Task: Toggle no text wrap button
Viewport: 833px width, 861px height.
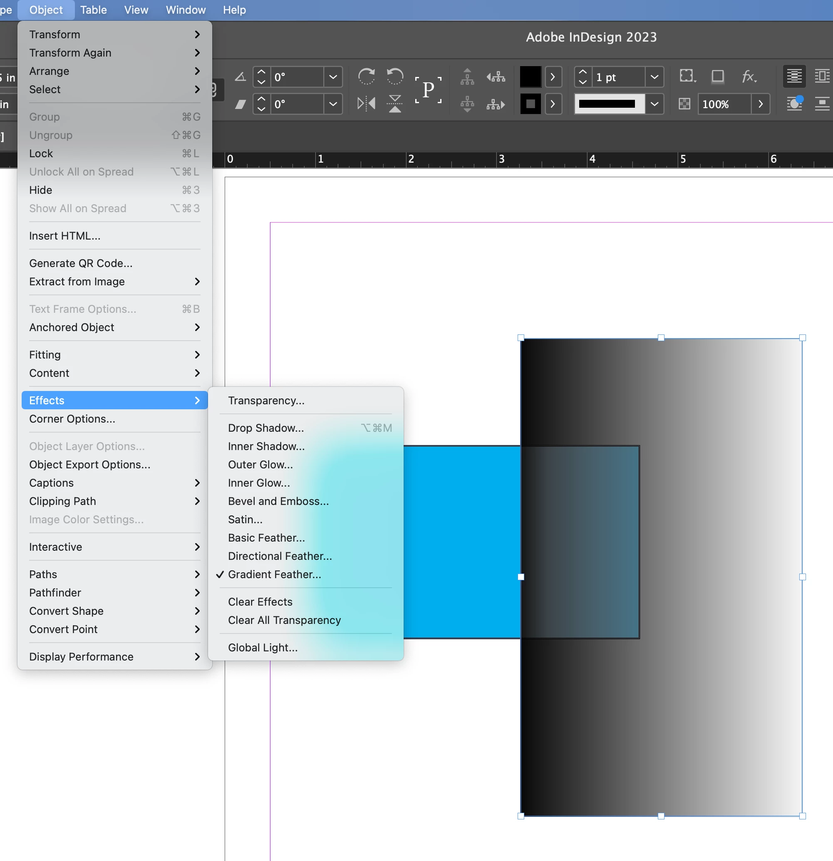Action: coord(794,77)
